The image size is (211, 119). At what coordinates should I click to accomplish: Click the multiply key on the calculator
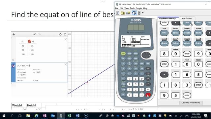(x=148, y=73)
